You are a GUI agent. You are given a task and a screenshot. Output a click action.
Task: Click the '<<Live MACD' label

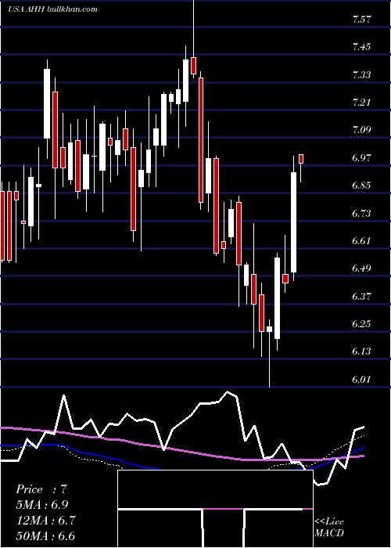point(329,527)
